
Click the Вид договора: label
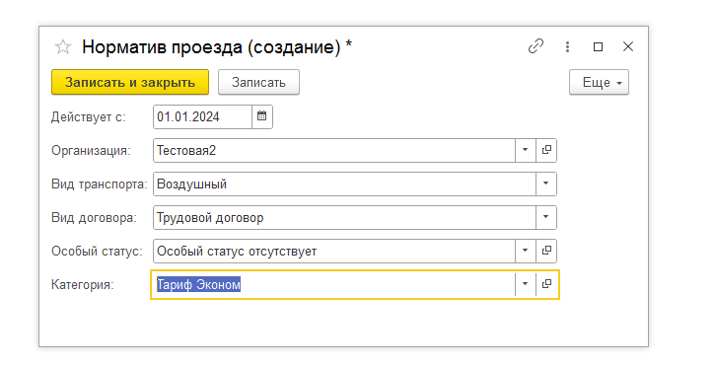[94, 218]
